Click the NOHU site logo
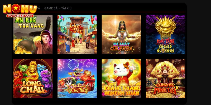211x105 pixels. click(x=20, y=10)
